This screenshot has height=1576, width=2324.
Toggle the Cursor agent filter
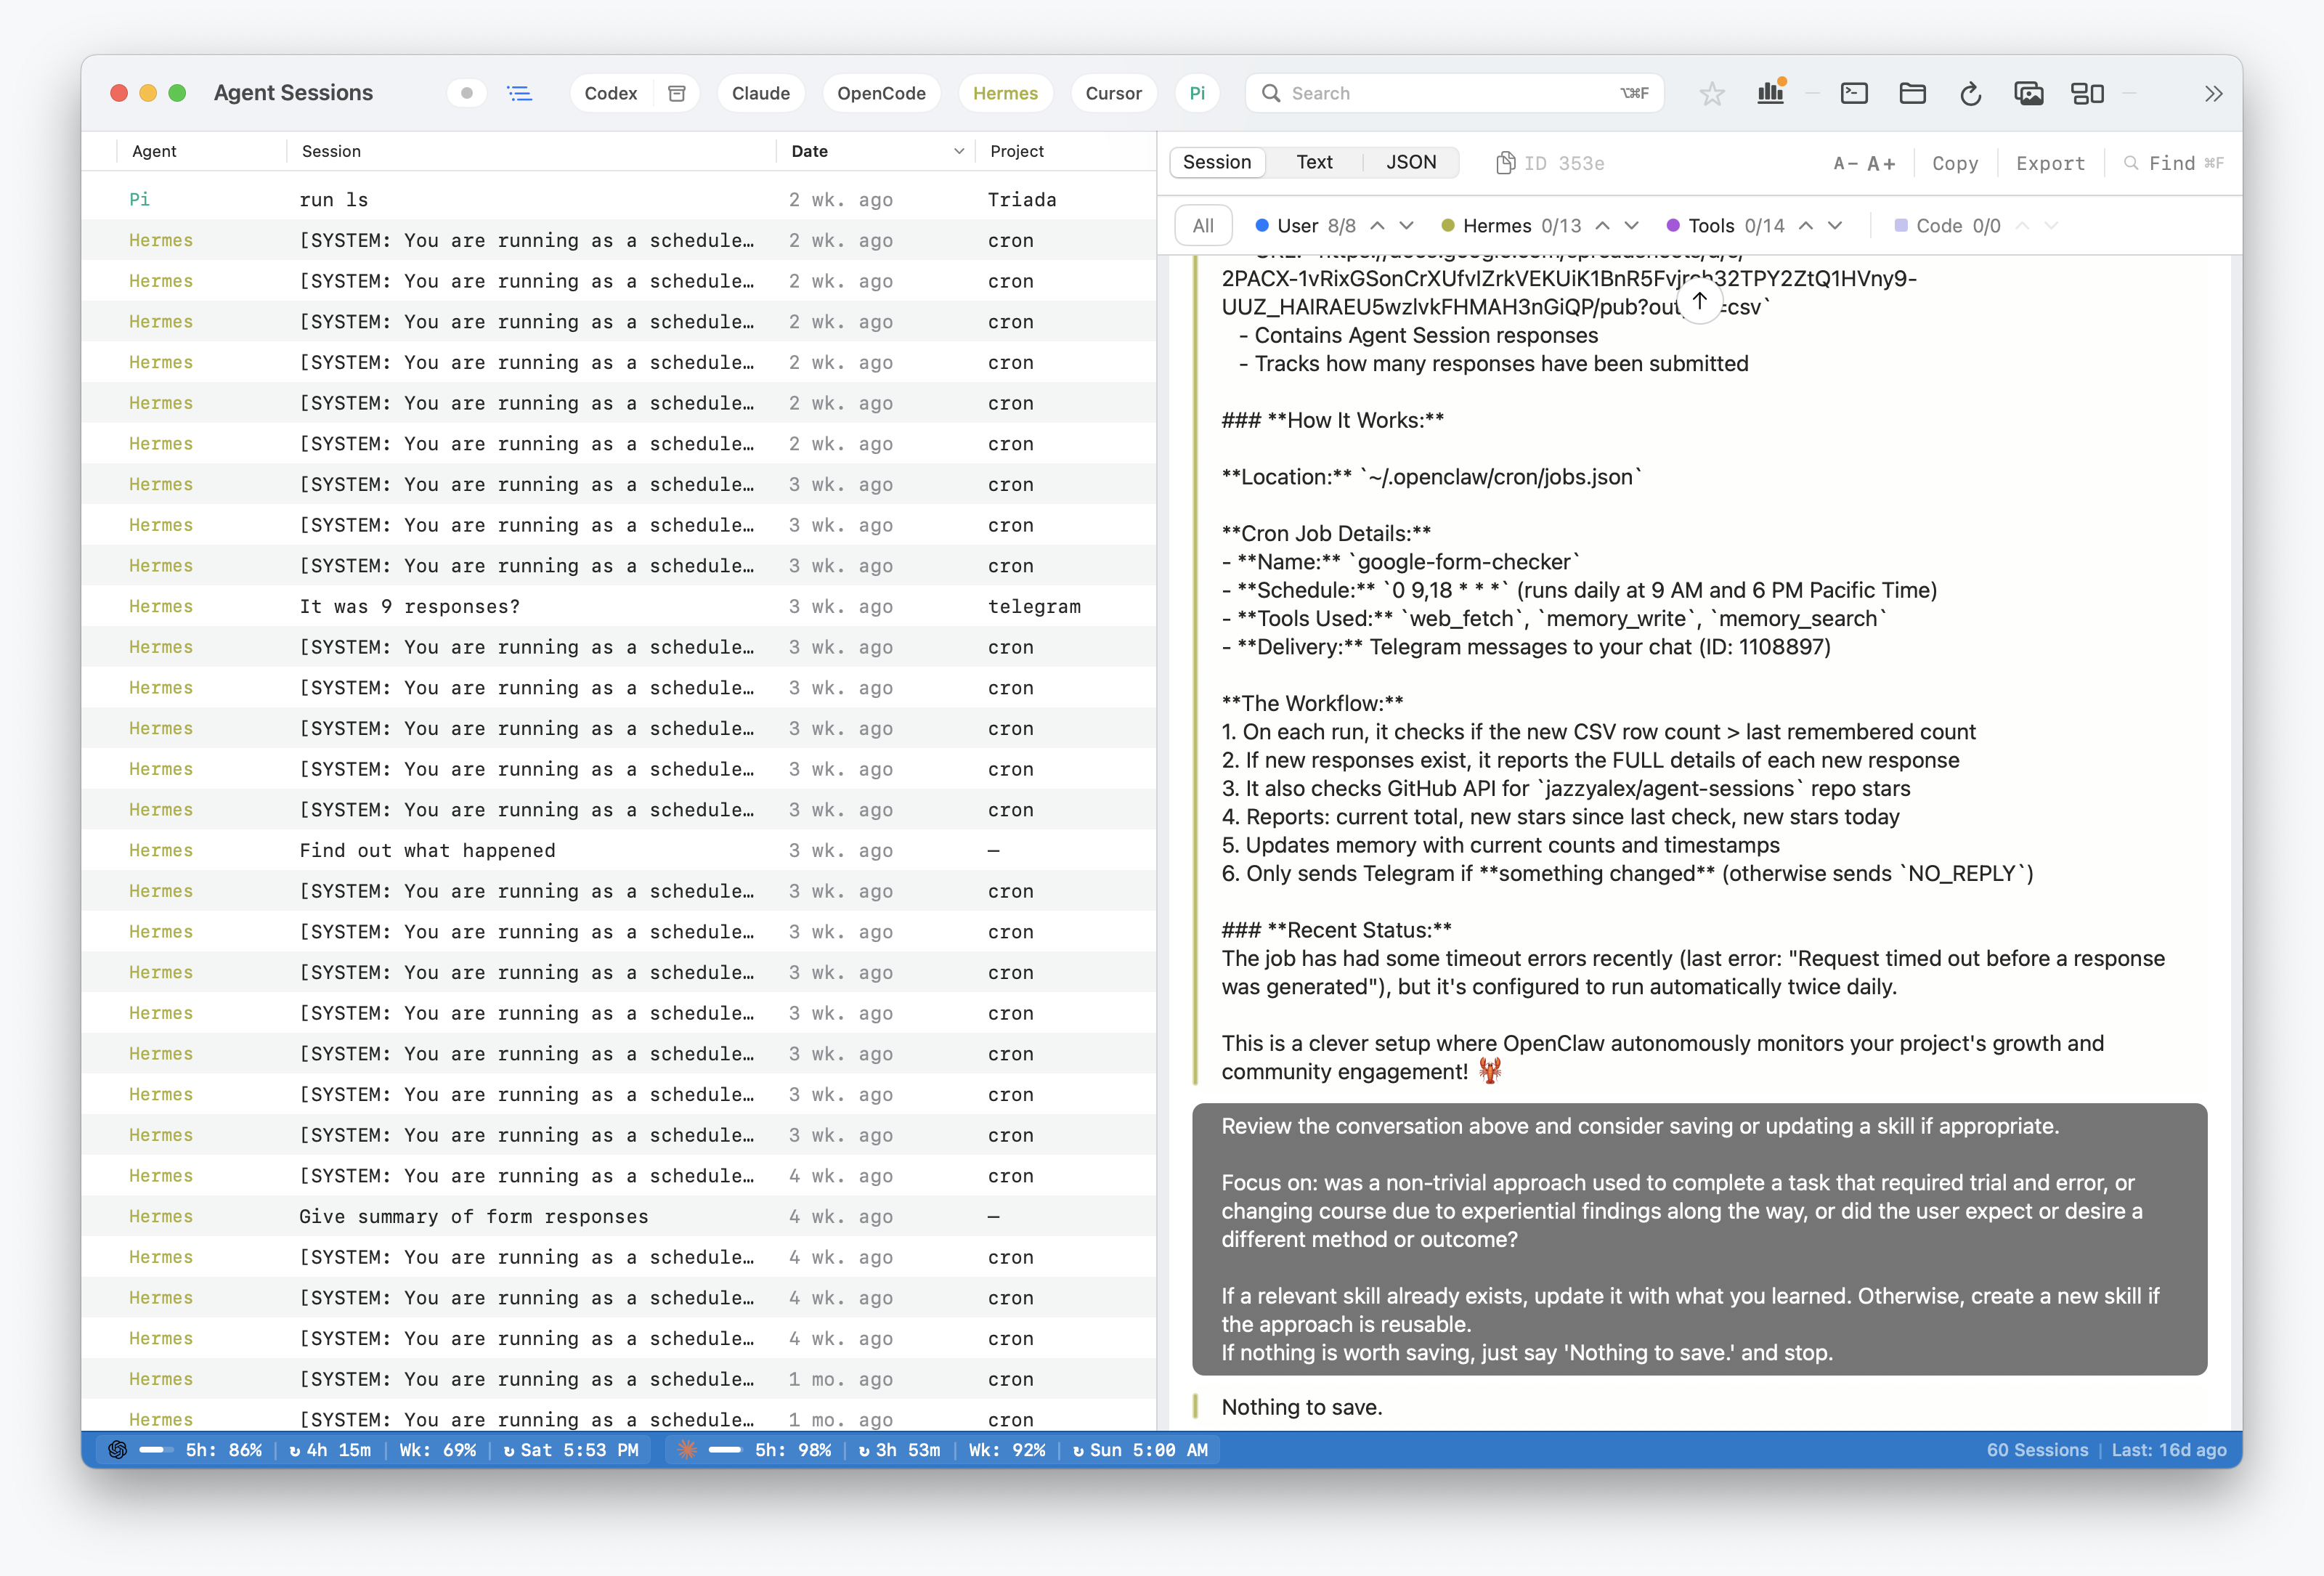(1113, 93)
